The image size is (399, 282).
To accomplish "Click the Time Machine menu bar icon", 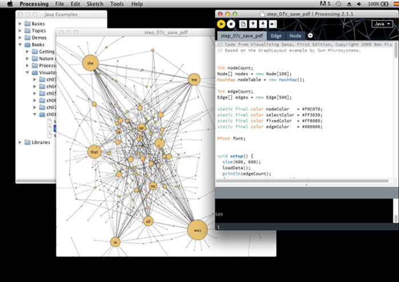I will (x=338, y=4).
